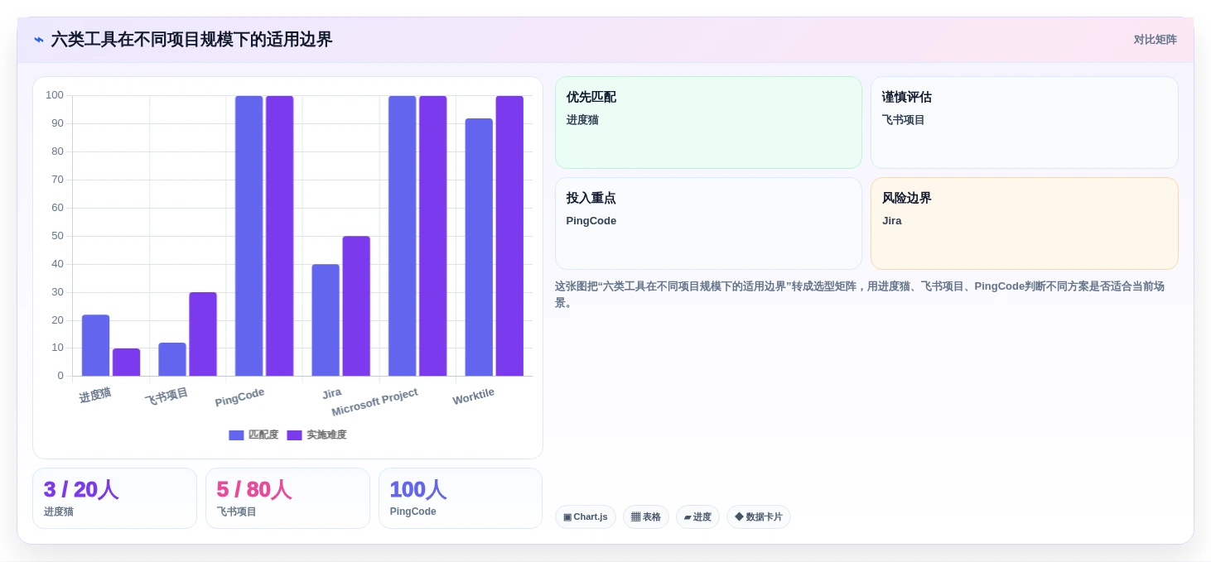Click the Microsoft Project x-axis label
This screenshot has height=562, width=1211.
click(374, 402)
